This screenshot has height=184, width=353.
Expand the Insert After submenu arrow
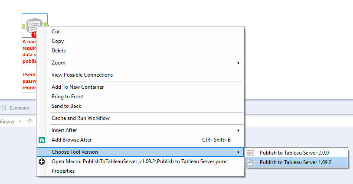[x=238, y=130]
